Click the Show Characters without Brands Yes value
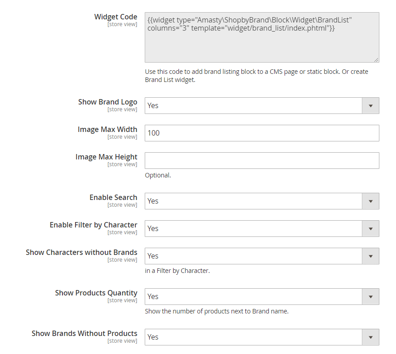 (153, 256)
